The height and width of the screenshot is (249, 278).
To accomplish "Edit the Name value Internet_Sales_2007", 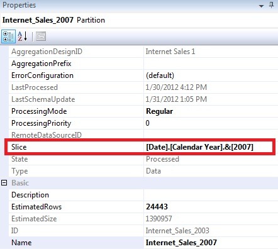I will [181, 243].
